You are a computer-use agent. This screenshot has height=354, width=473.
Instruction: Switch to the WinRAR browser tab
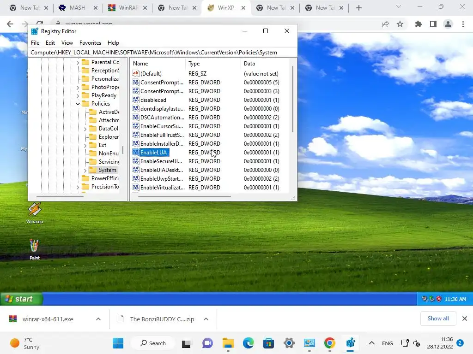point(127,8)
